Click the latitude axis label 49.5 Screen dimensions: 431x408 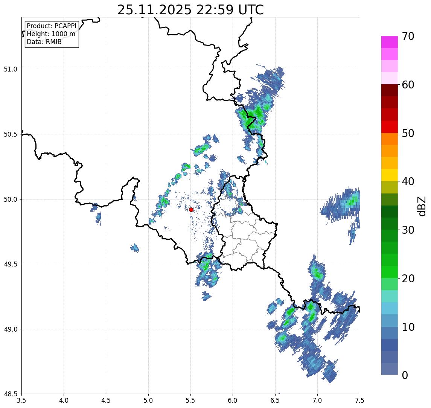10,264
